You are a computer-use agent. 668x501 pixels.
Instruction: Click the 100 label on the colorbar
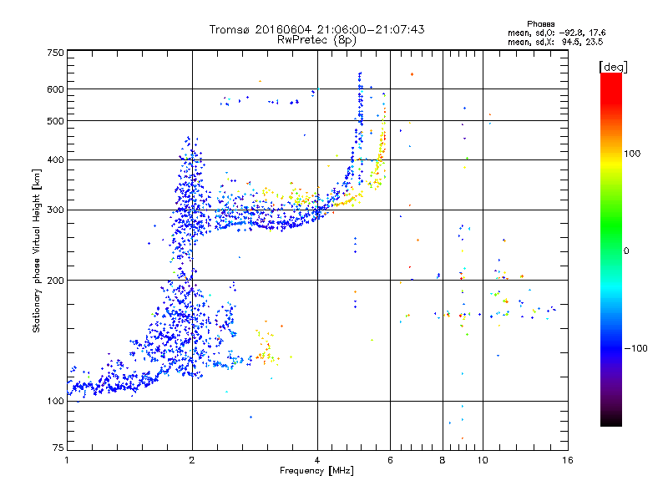pos(632,154)
